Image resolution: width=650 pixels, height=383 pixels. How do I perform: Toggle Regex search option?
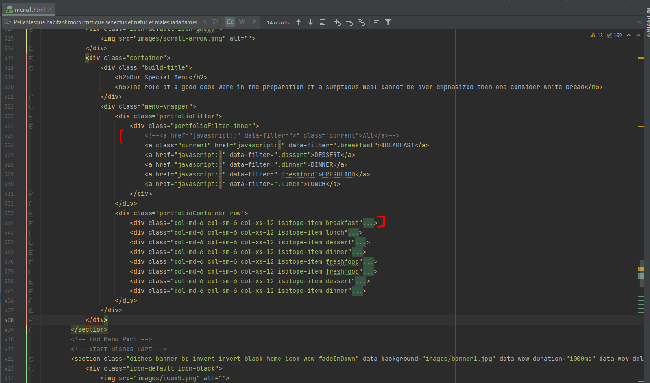254,22
